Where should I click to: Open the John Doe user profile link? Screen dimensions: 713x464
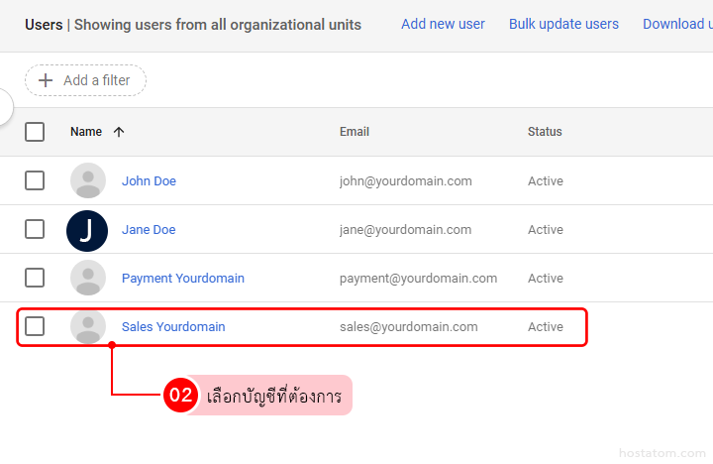[x=149, y=180]
